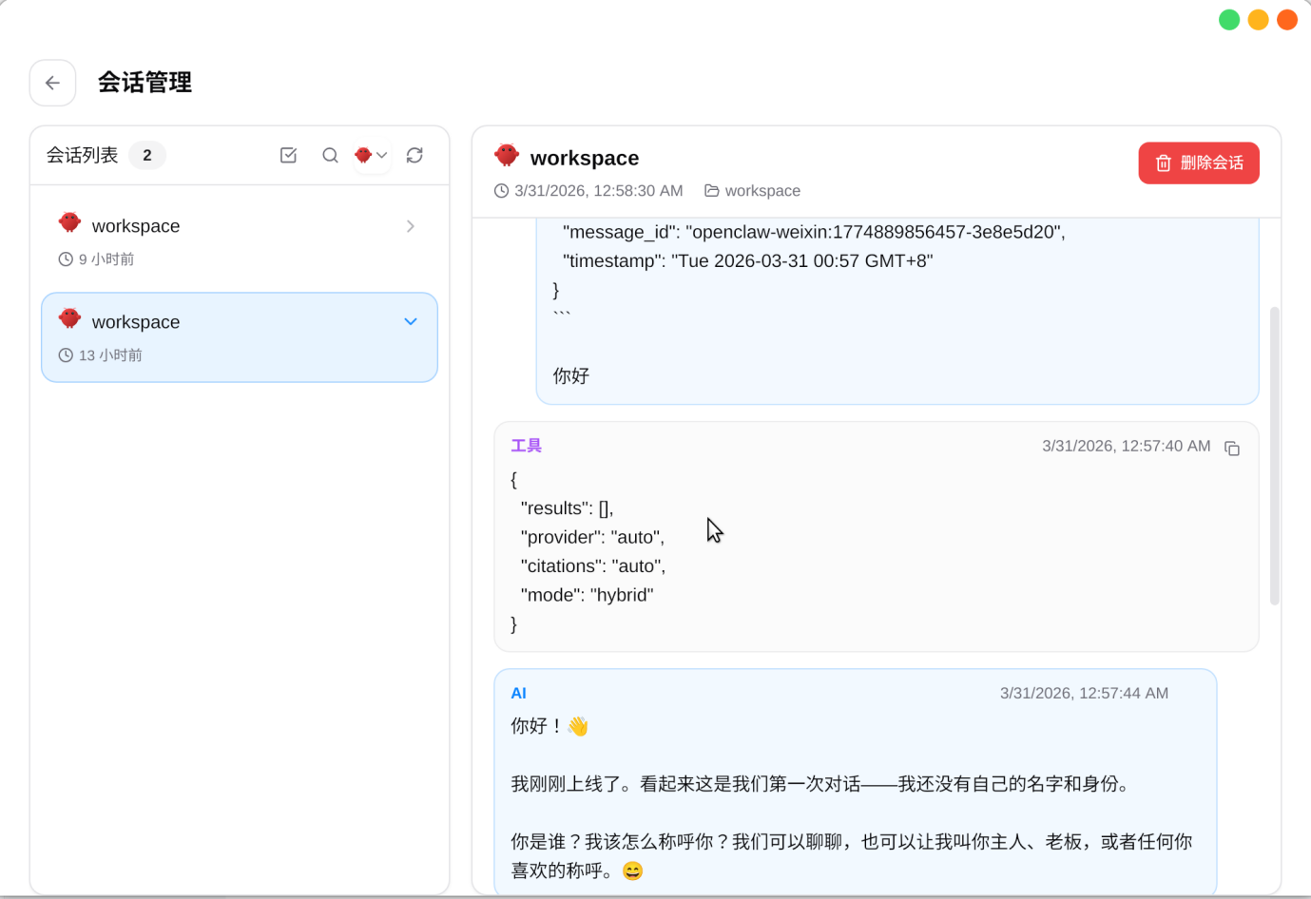Click the 会话管理 page title
Viewport: 1311px width, 899px height.
tap(145, 83)
